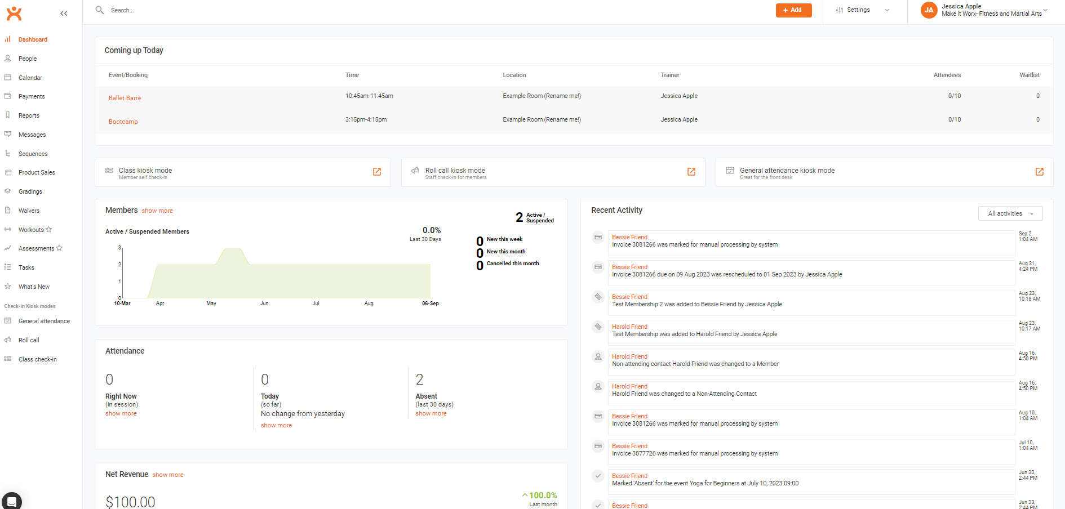Open the chat support bubble icon
Screen dimensions: 1065x509
[12, 501]
